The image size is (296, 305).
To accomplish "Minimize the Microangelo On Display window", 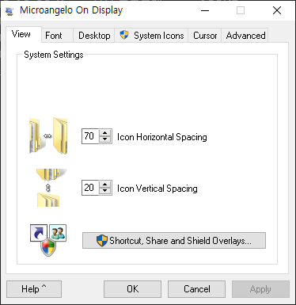I will click(205, 11).
